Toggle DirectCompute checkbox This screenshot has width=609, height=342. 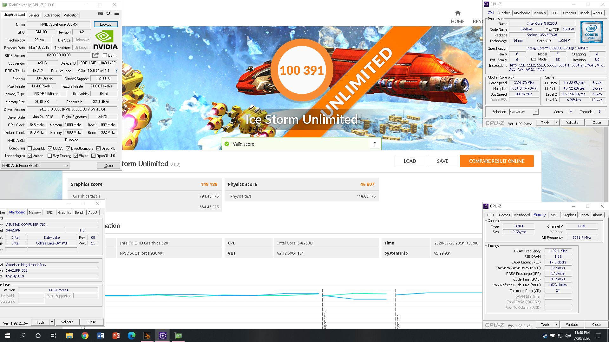coord(68,149)
